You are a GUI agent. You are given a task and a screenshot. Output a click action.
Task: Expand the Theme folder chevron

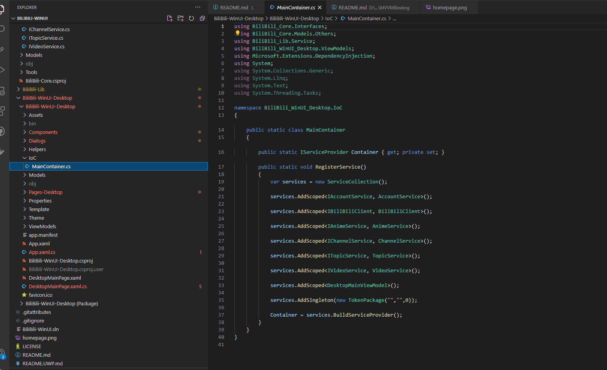click(x=25, y=218)
